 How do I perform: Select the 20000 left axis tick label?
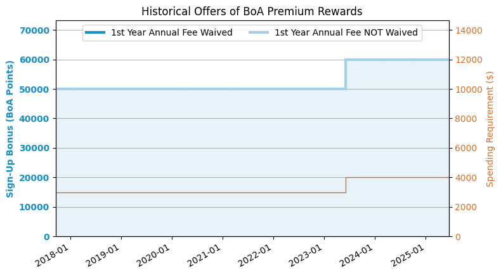[x=37, y=178]
